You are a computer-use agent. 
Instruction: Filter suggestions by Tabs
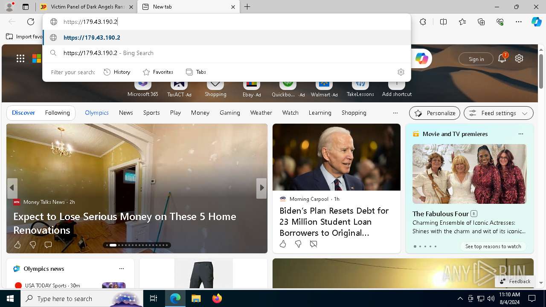[196, 72]
